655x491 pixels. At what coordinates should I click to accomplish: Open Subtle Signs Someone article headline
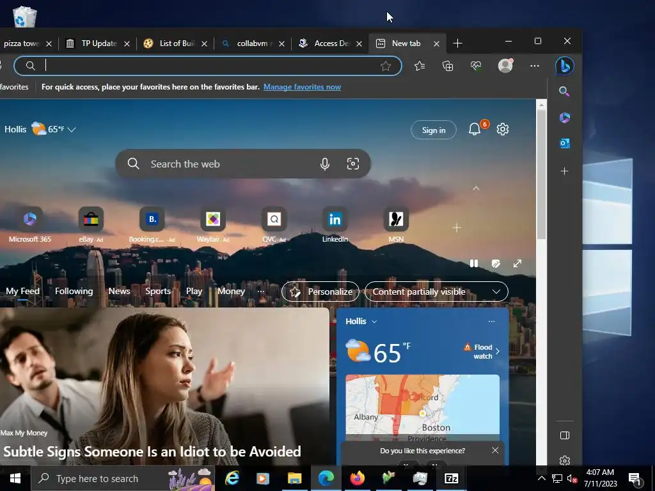coord(152,451)
